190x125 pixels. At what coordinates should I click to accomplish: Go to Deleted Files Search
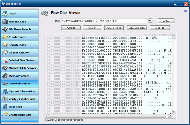(20, 60)
